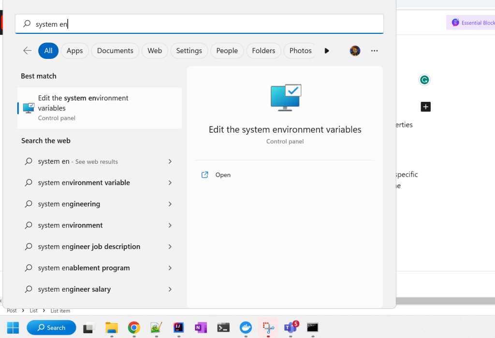495x338 pixels.
Task: Open the highlighted screen capture tool on taskbar
Action: [268, 327]
